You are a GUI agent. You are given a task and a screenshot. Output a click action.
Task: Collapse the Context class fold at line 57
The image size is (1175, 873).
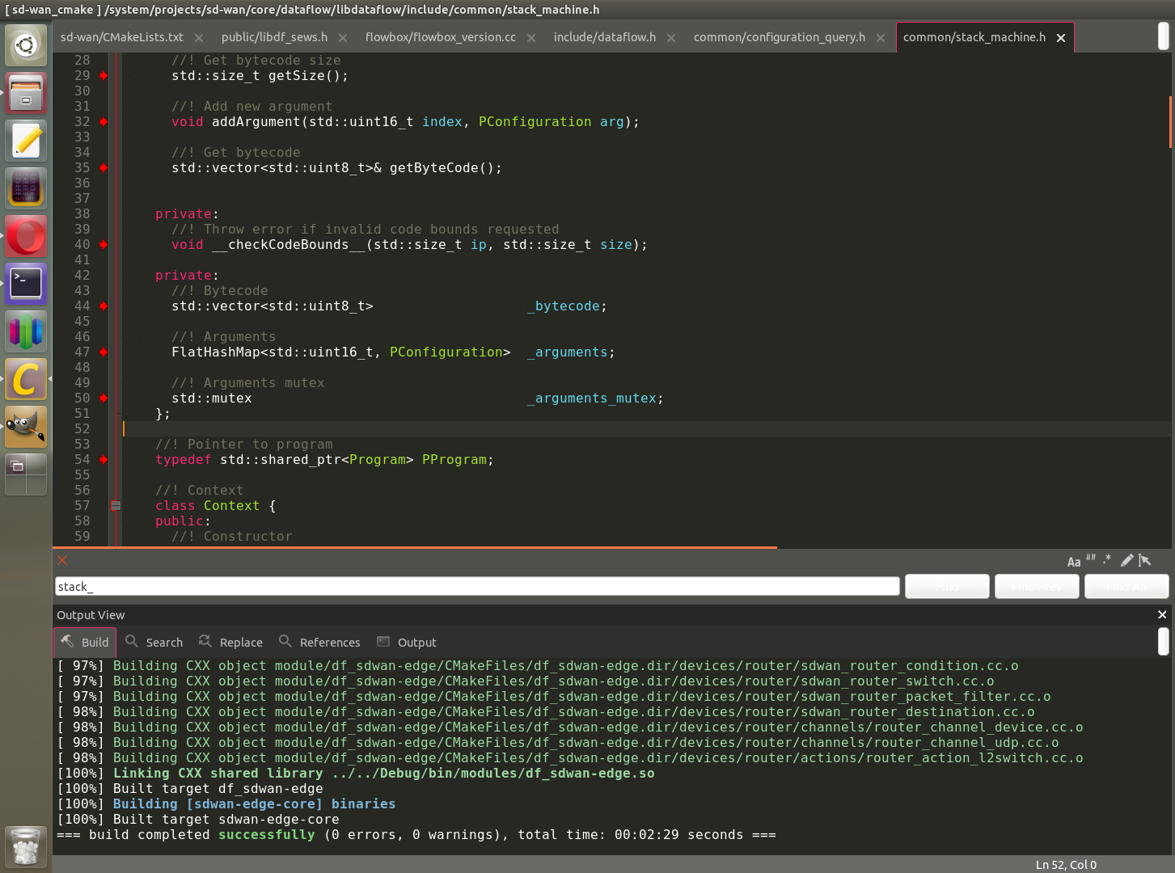pos(116,505)
